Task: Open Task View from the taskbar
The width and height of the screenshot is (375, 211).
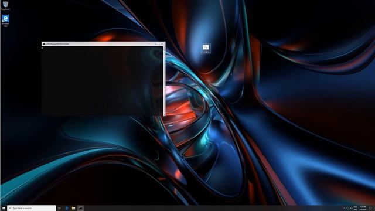Action: click(x=59, y=209)
